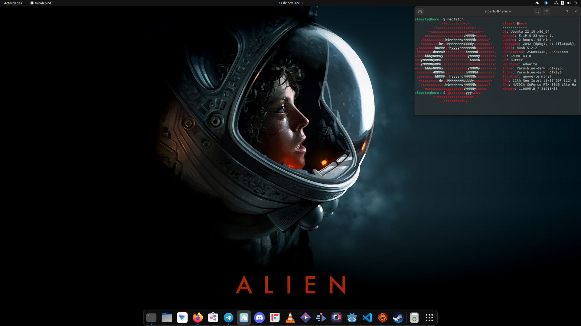Click the 'neofetch' command text
Viewport: 581px width, 326px height.
click(455, 19)
